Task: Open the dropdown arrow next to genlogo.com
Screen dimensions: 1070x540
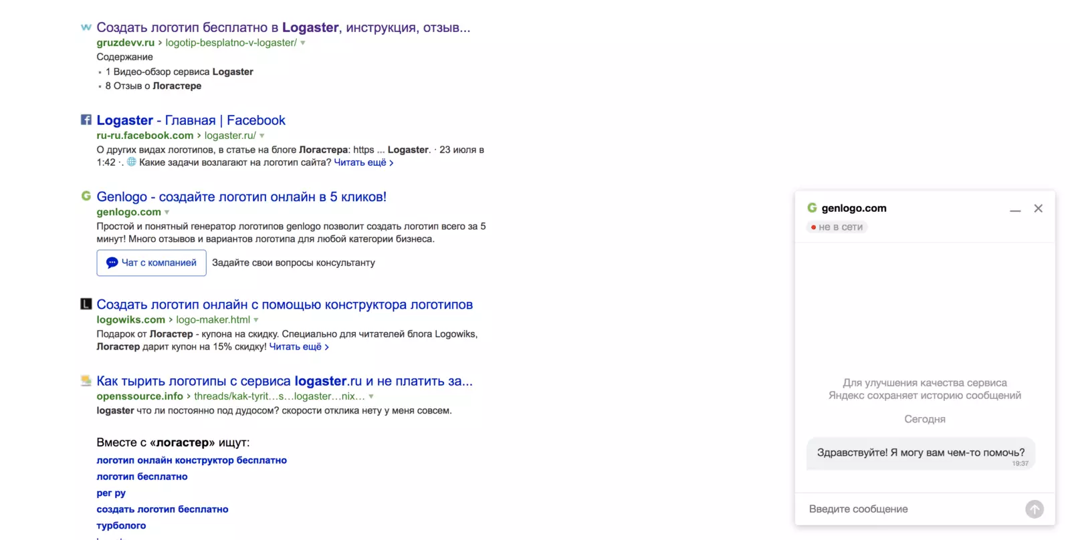Action: (x=167, y=213)
